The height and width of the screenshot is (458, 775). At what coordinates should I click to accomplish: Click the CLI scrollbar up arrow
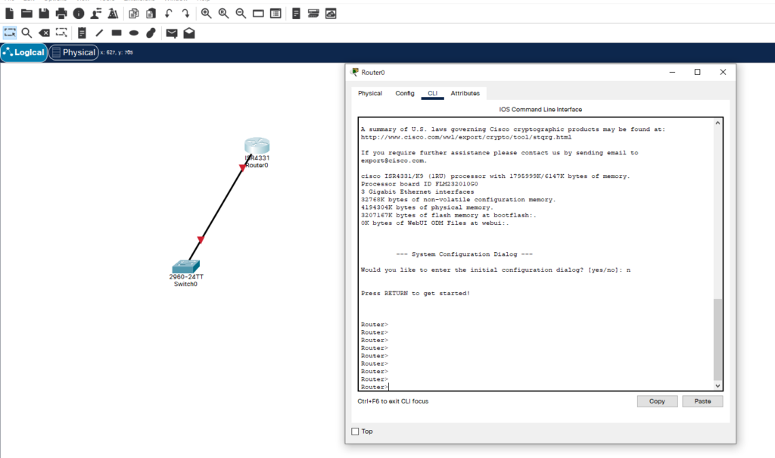coord(717,123)
